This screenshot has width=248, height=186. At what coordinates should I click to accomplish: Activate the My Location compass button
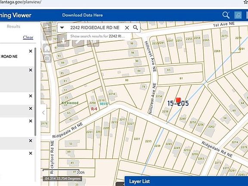point(47,59)
